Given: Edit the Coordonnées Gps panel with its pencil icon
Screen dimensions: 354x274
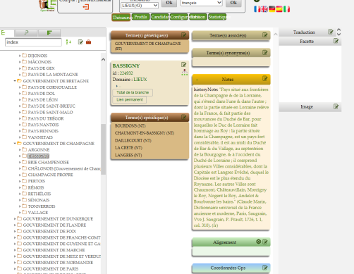Looking at the screenshot, I should tap(265, 268).
